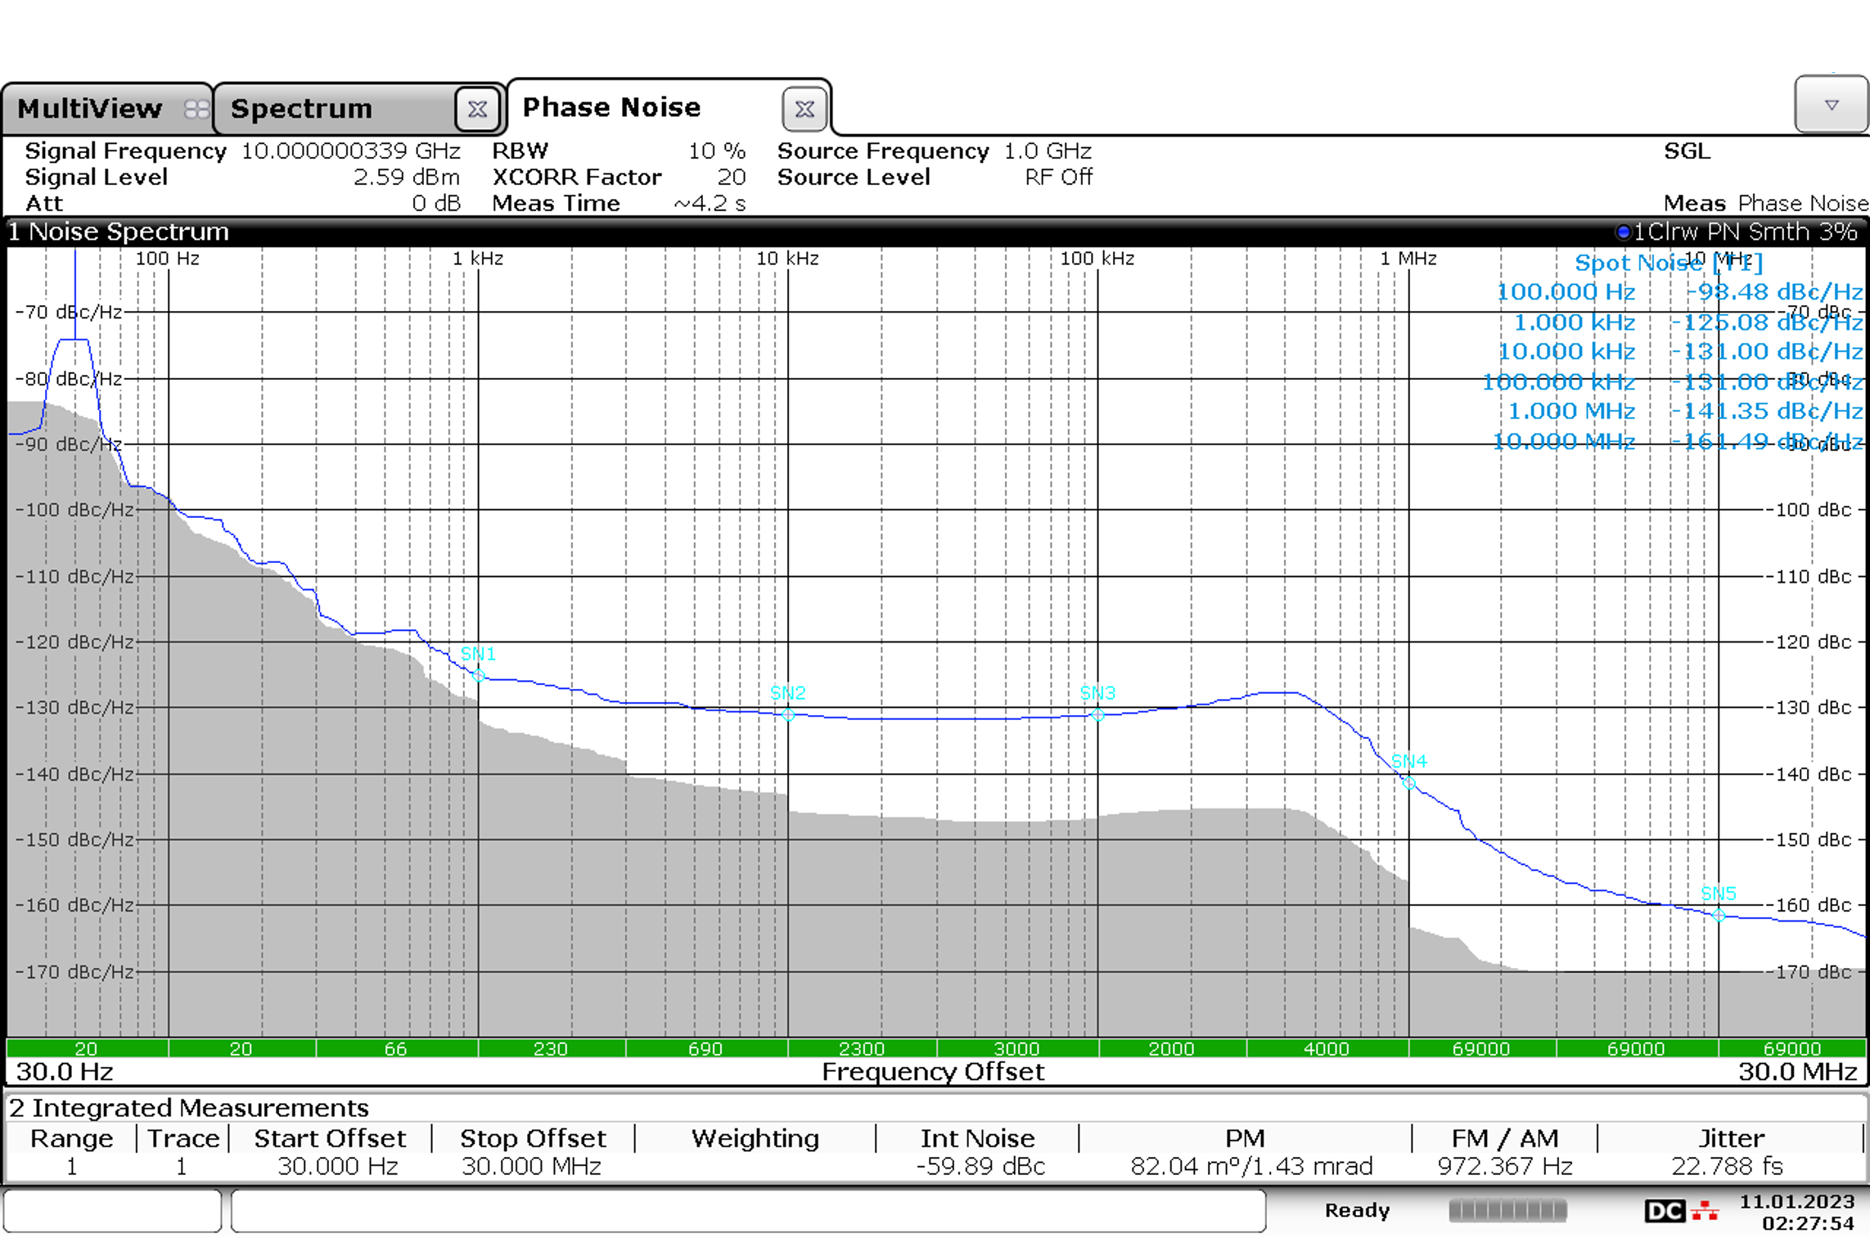Select the SN5 marker at 10 MHz

[1719, 915]
